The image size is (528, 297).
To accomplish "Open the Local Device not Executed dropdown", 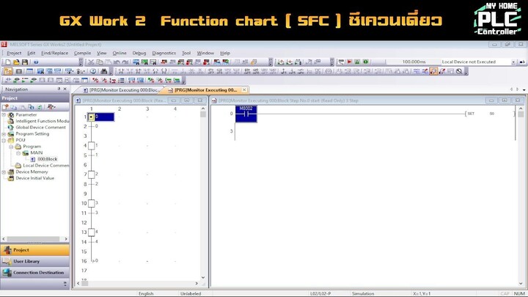I will (513, 62).
